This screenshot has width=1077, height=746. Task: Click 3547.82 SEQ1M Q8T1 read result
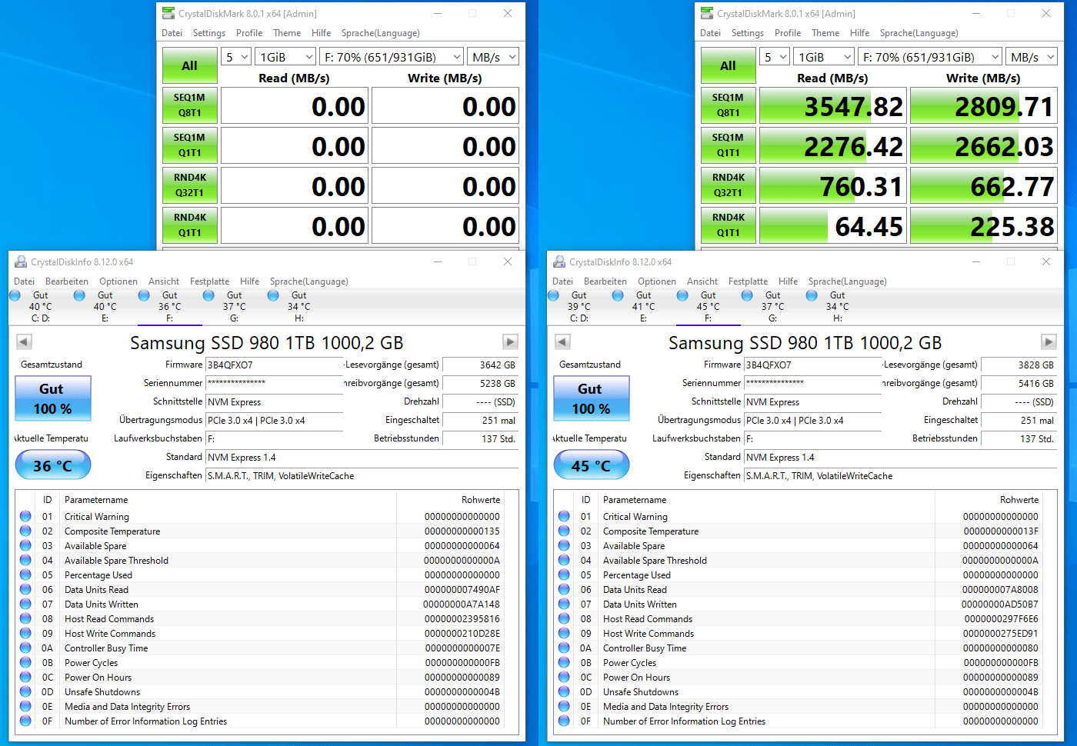[832, 106]
